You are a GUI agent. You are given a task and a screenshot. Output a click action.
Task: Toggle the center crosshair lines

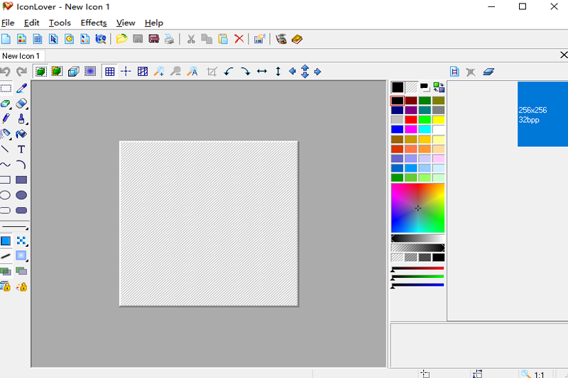pos(126,72)
